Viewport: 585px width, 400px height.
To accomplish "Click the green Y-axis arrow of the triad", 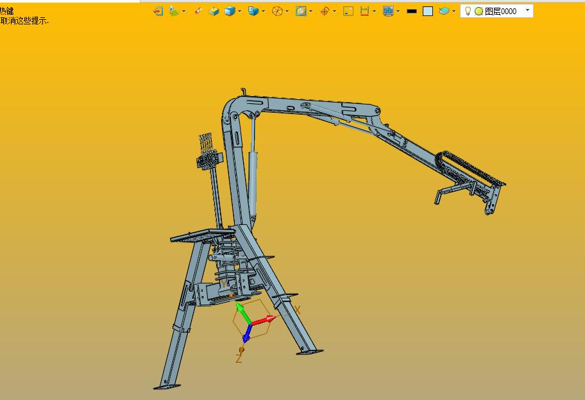I will click(244, 312).
